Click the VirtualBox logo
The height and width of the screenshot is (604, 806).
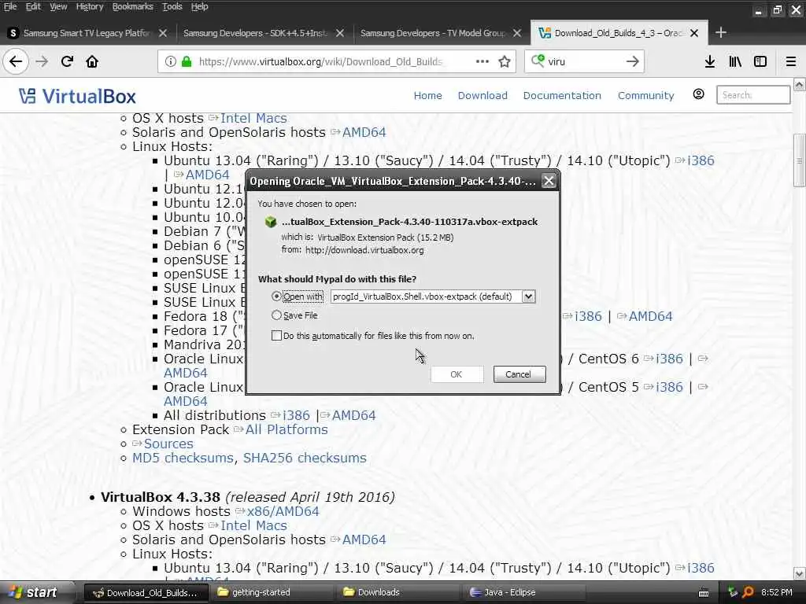click(77, 96)
